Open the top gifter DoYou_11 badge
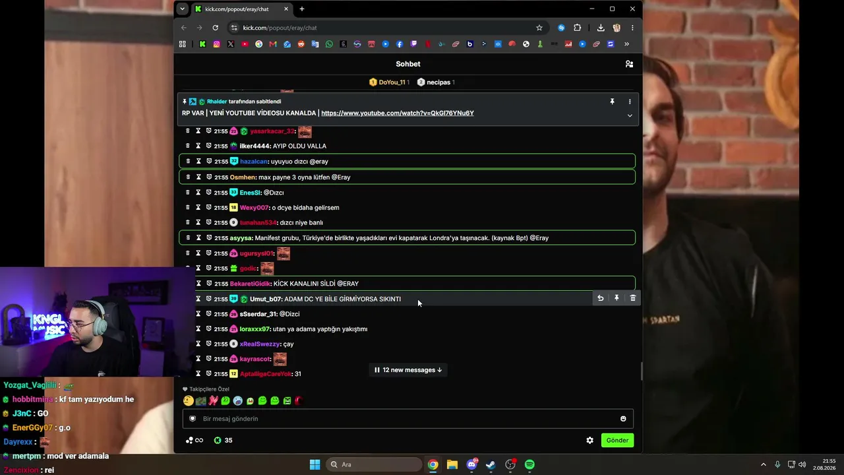 click(x=389, y=82)
